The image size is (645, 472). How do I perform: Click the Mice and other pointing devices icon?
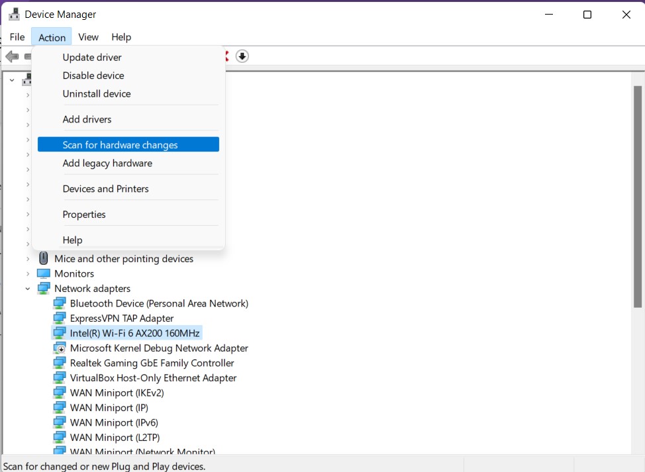coord(42,258)
